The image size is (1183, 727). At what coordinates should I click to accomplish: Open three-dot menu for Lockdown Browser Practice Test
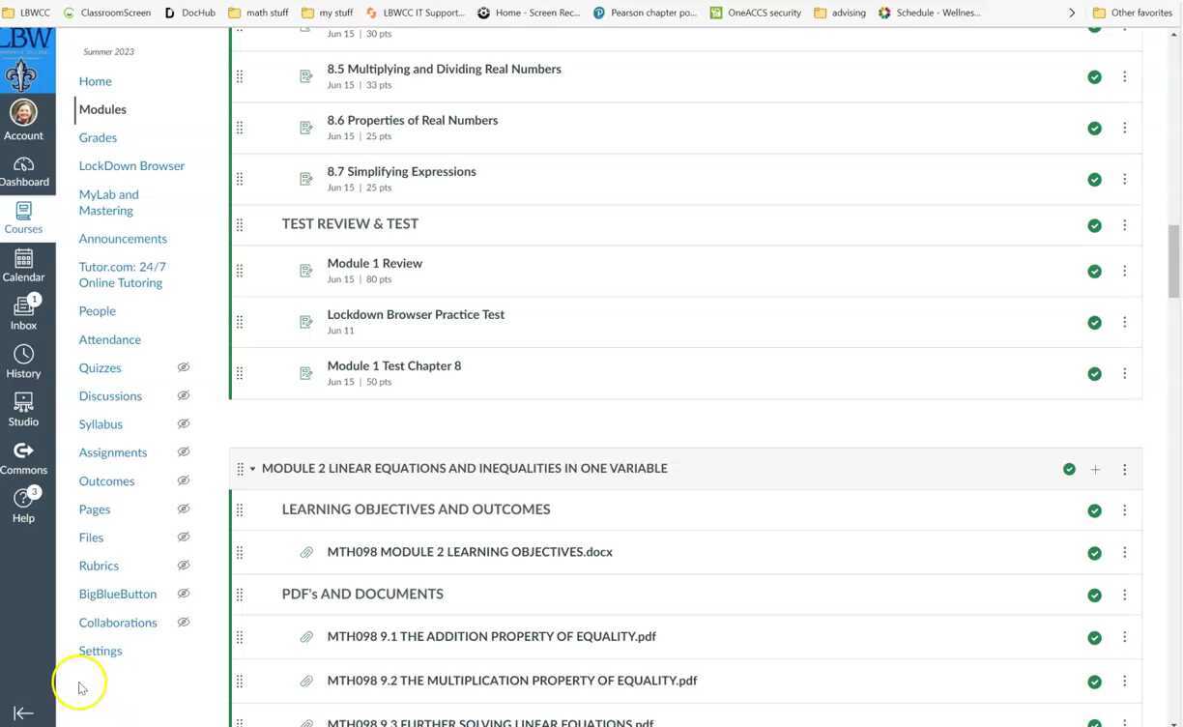(x=1124, y=322)
